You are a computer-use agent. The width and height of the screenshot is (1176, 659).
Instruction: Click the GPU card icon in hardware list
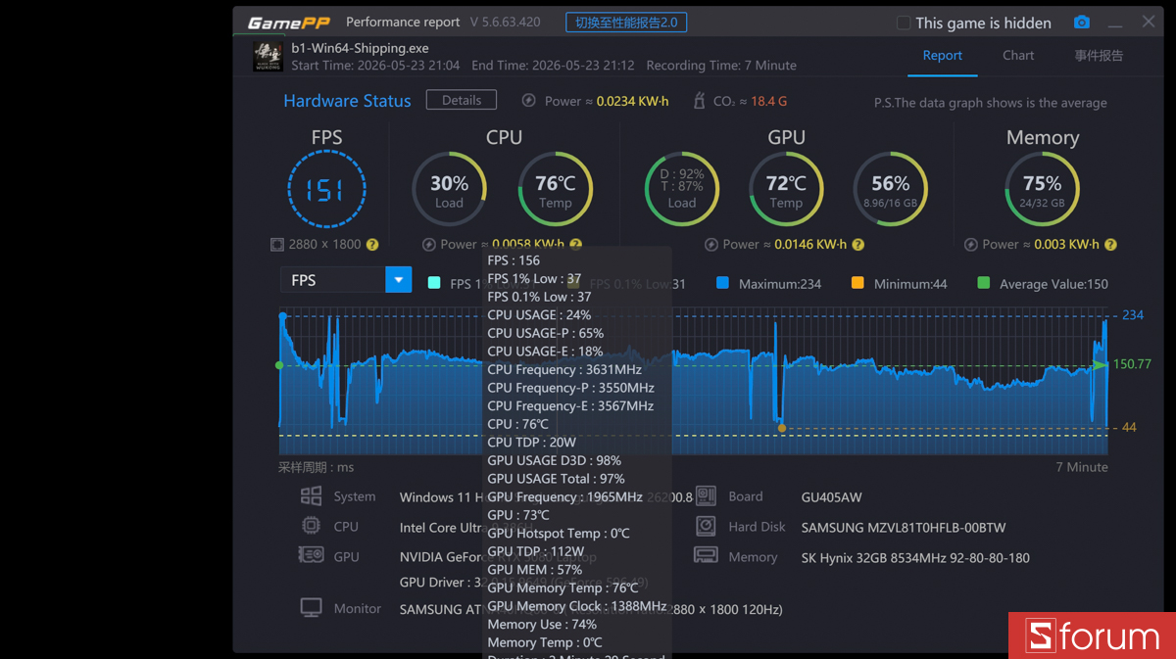click(x=311, y=555)
